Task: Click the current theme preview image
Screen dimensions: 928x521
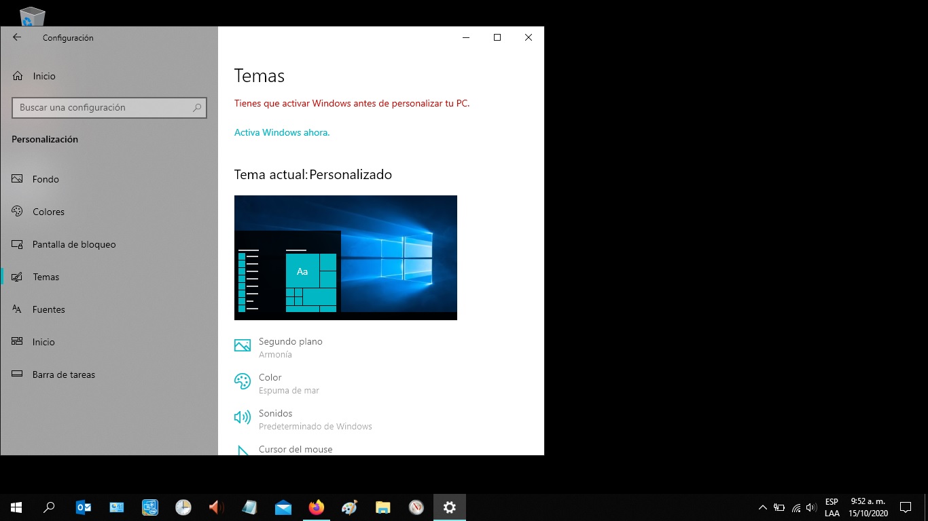Action: (345, 258)
